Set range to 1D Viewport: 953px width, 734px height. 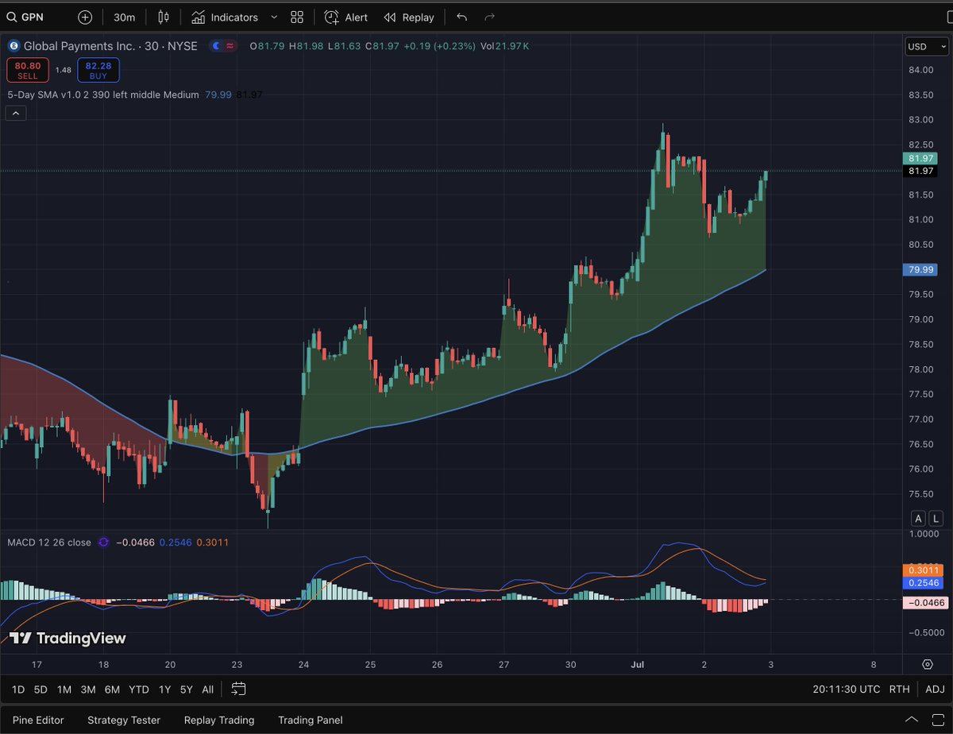click(x=18, y=689)
